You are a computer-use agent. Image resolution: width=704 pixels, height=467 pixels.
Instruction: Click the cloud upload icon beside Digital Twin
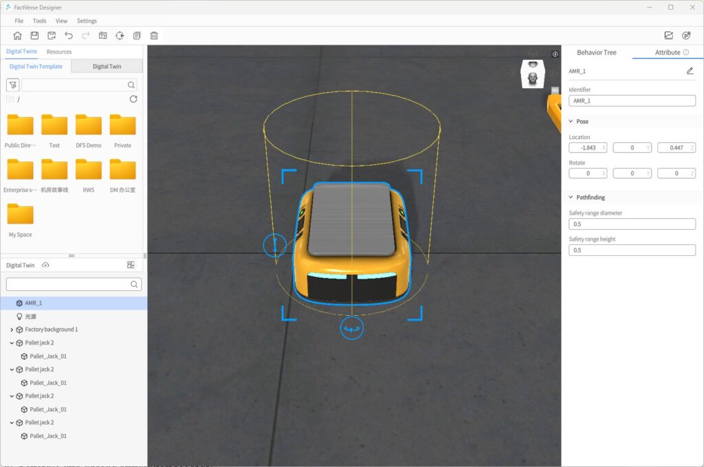pos(45,265)
